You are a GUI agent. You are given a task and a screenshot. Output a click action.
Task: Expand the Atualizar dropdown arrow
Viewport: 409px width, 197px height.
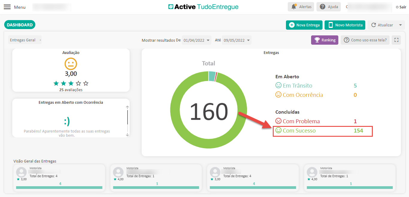[400, 25]
